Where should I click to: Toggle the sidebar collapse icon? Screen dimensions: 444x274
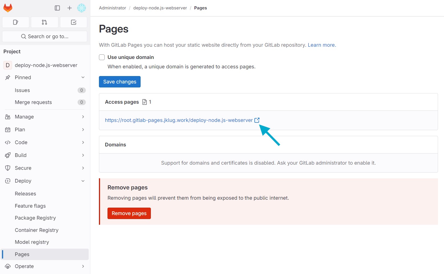pyautogui.click(x=57, y=8)
